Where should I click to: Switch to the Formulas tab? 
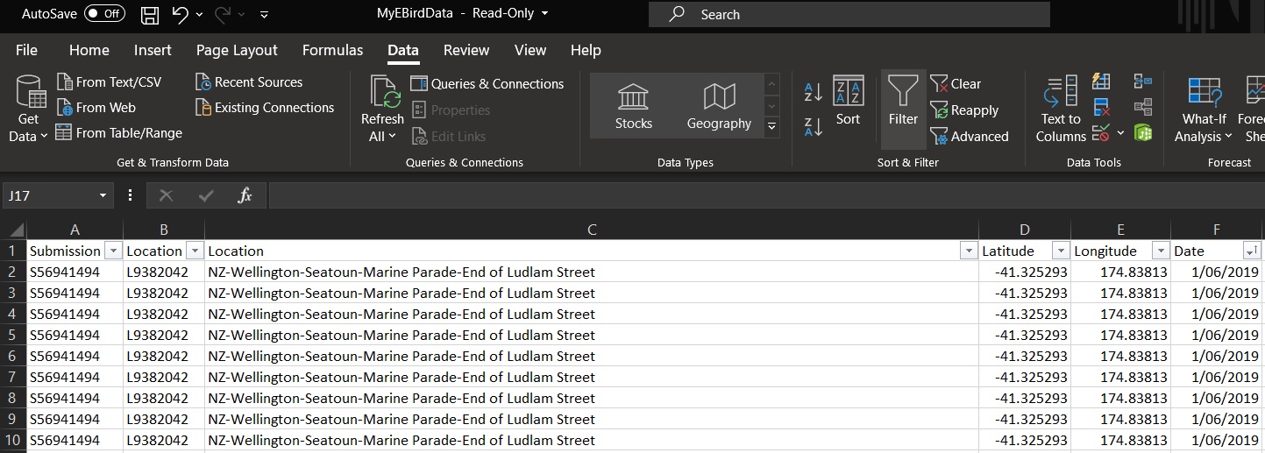(332, 50)
